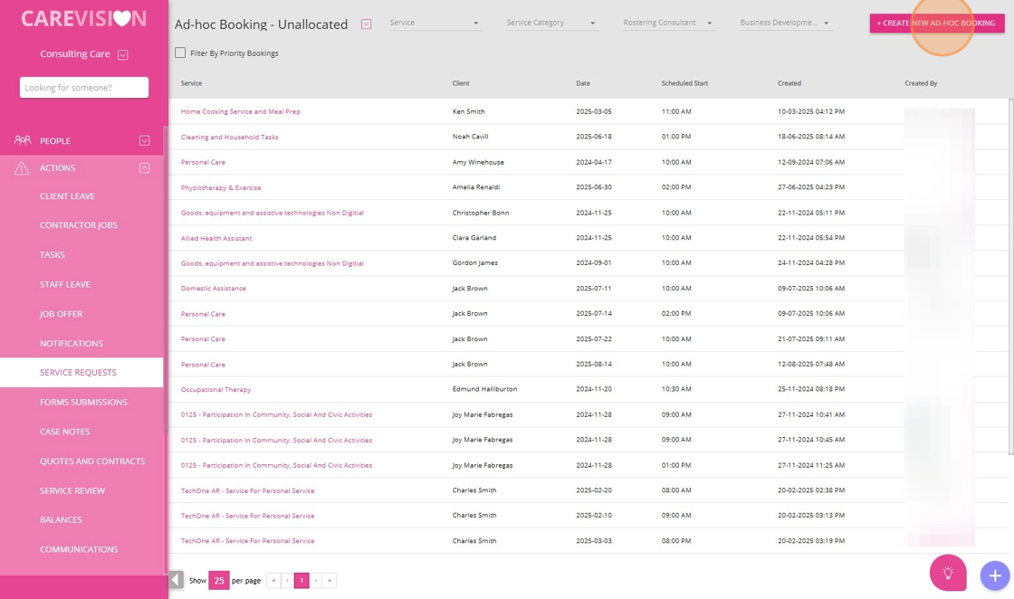This screenshot has height=599, width=1014.
Task: Open the Service filter dropdown
Action: pos(435,23)
